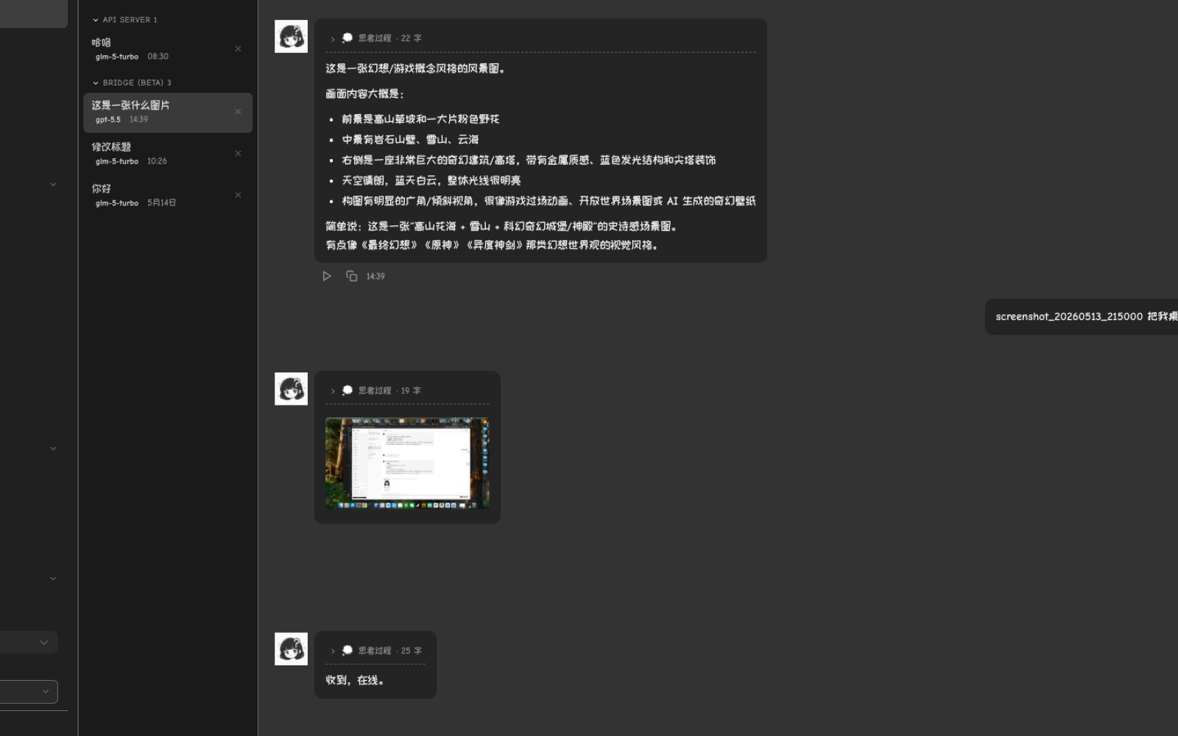The image size is (1178, 736).
Task: Delete the 这是一张什么图片 conversation via X
Action: (238, 112)
